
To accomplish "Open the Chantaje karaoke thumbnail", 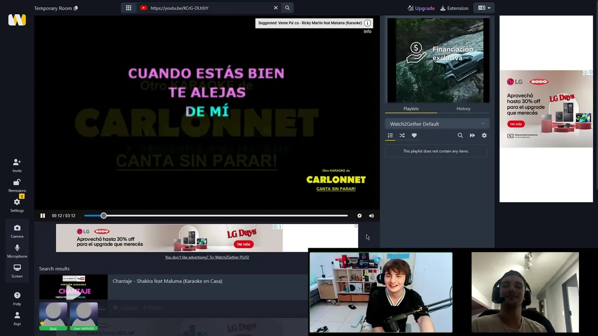I will pyautogui.click(x=73, y=287).
